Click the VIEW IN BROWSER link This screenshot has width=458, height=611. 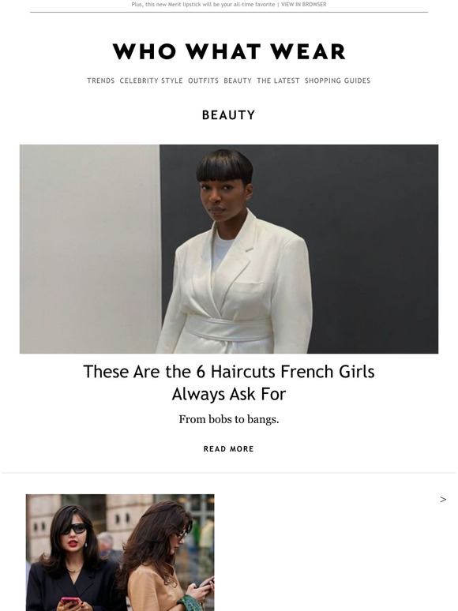(304, 4)
